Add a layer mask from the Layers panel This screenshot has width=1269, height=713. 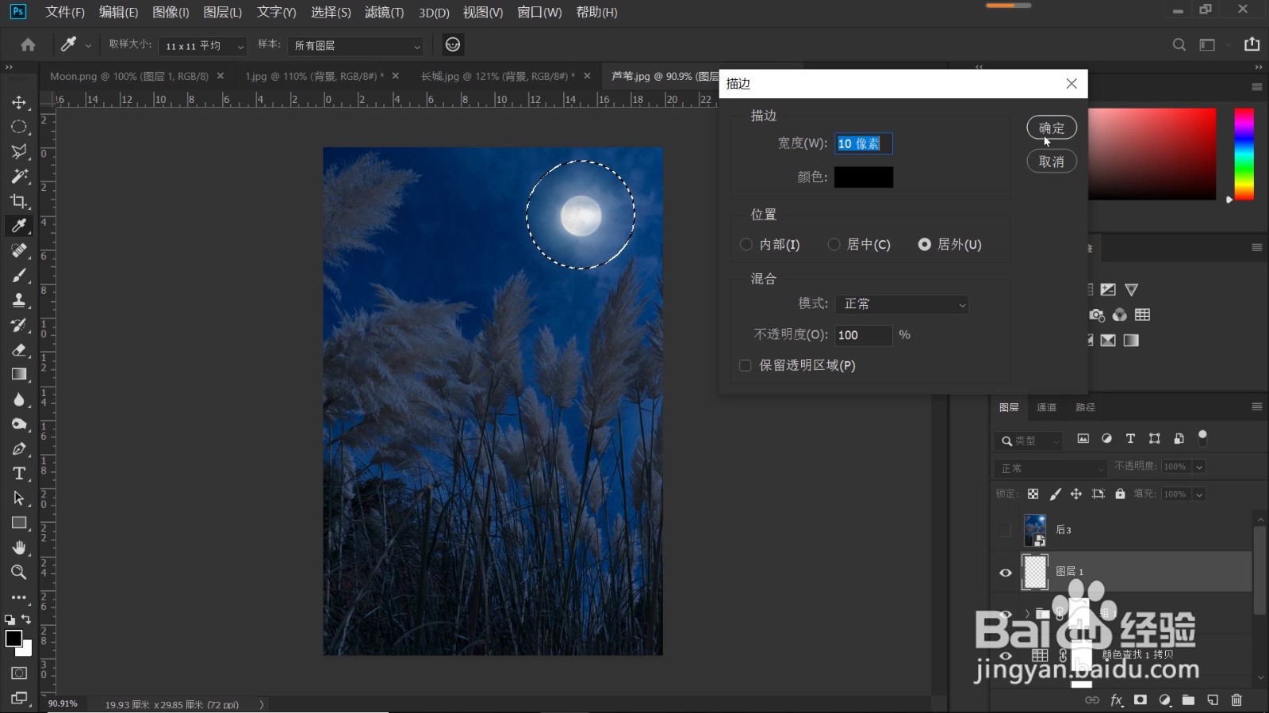[1140, 700]
